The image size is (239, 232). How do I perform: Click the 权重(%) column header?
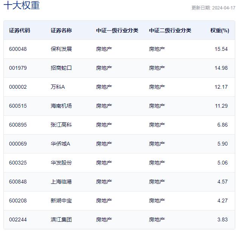pyautogui.click(x=220, y=30)
